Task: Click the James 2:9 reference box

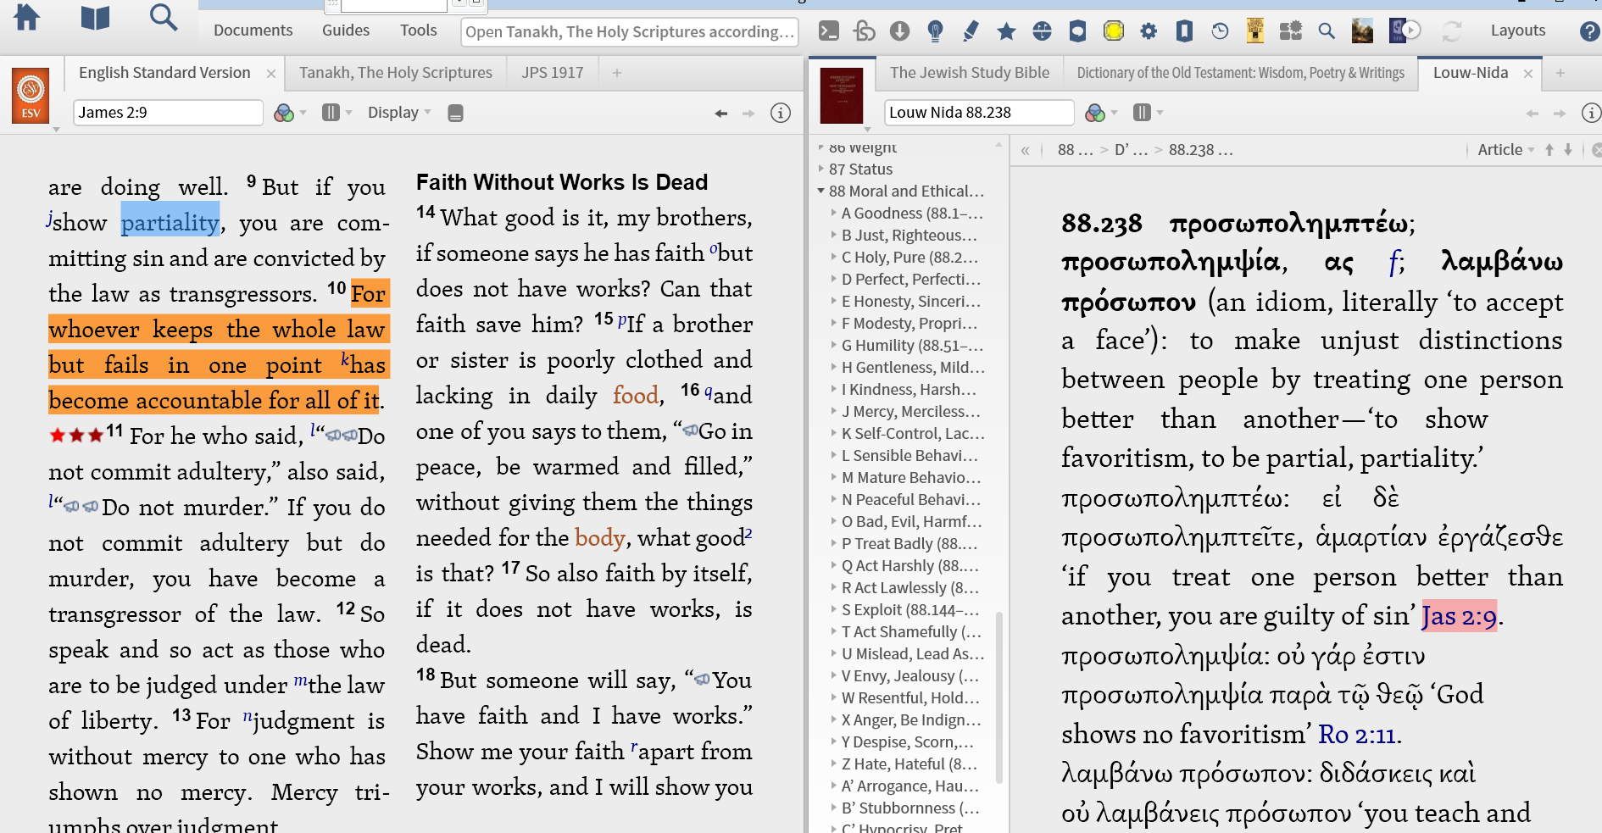Action: pyautogui.click(x=168, y=113)
